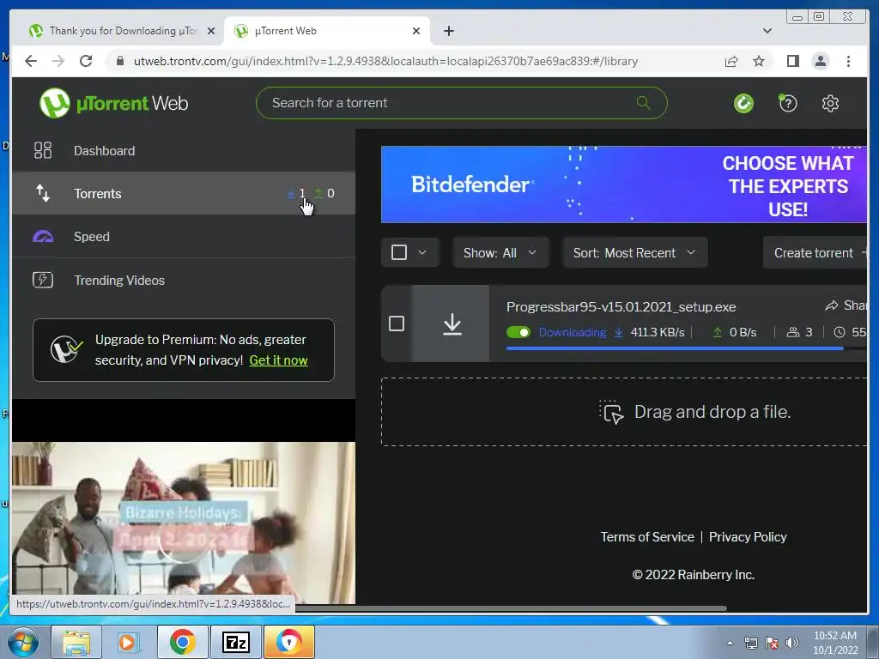Click the Torrents arrows icon
879x659 pixels.
(43, 193)
